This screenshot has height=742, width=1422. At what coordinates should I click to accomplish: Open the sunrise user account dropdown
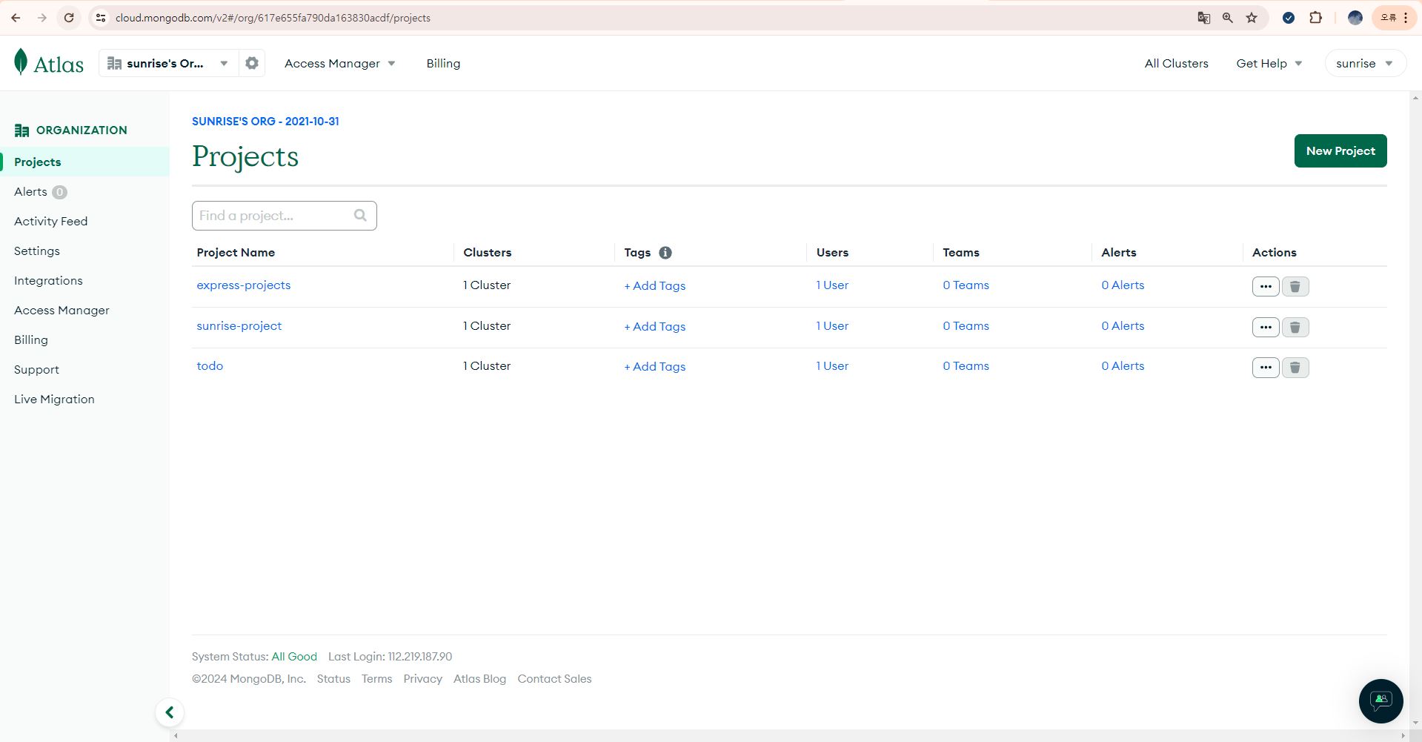pos(1365,64)
